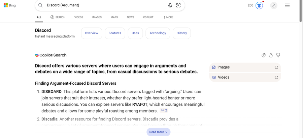This screenshot has height=138, width=303.
Task: Open the account profile icon
Action: 274,5
